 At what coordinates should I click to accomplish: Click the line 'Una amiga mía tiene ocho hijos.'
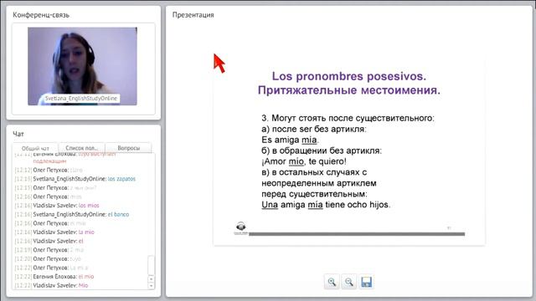(326, 205)
